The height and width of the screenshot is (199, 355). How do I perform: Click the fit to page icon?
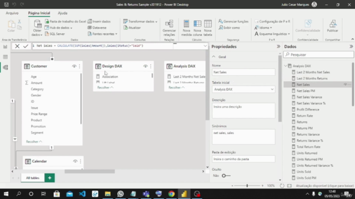click(x=290, y=186)
